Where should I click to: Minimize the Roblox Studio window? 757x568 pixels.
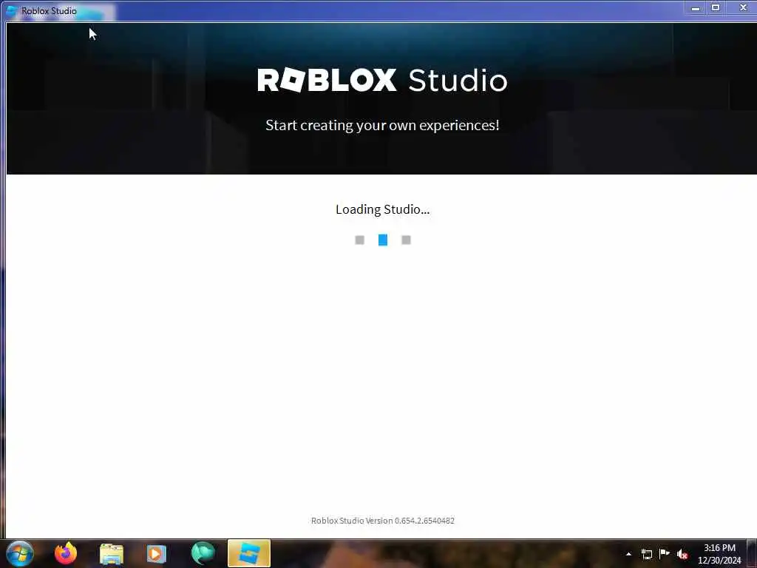[696, 7]
